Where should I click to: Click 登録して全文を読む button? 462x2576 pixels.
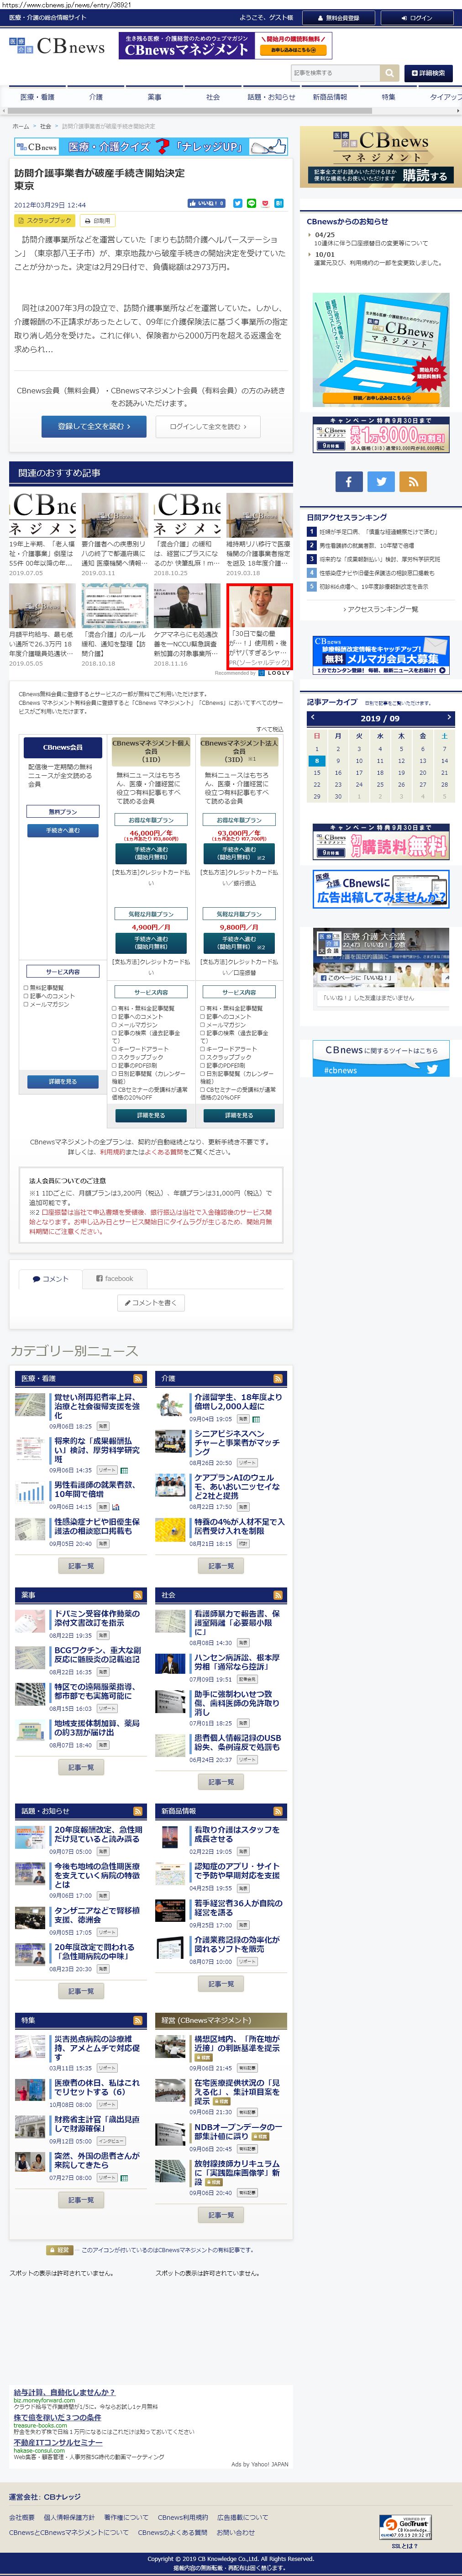point(94,426)
